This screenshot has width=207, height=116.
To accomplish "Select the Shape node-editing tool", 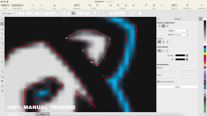I will (x=2, y=24).
